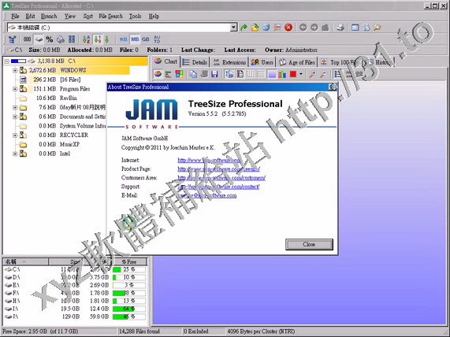Open the Branch menu
450x337 pixels.
49,17
